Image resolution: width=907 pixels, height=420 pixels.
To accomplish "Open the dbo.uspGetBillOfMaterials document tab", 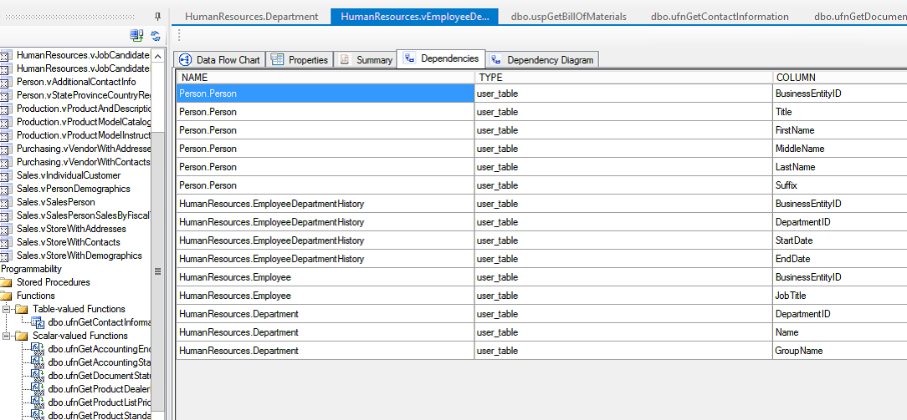I will tap(569, 17).
